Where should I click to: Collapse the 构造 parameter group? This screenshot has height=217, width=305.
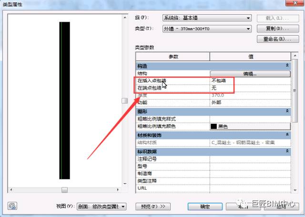[287, 66]
